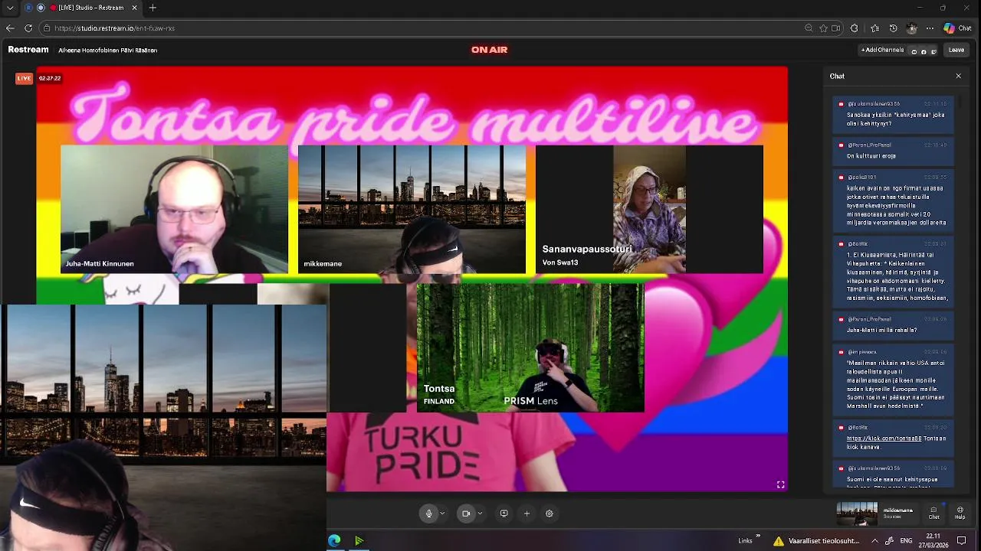The height and width of the screenshot is (551, 981).
Task: Open the Help button at bottom right
Action: point(960,513)
